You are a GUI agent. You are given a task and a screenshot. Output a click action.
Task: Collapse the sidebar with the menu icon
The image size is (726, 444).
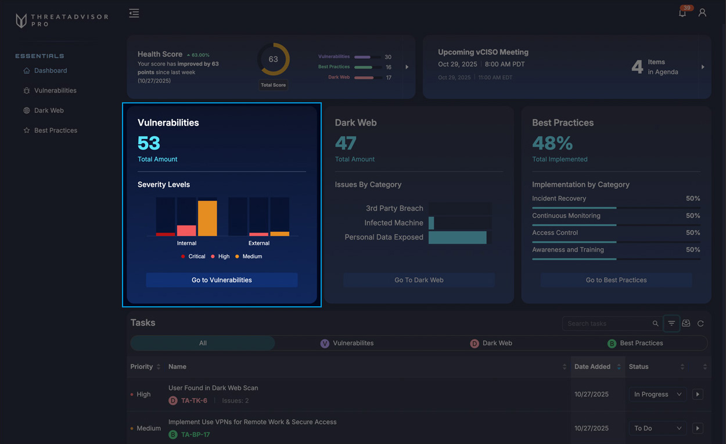tap(134, 13)
